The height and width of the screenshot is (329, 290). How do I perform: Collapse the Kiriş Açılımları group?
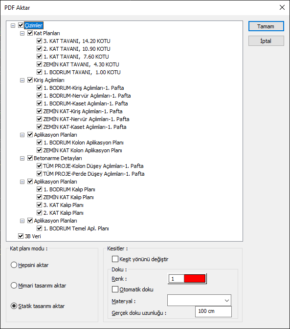[x=22, y=81]
